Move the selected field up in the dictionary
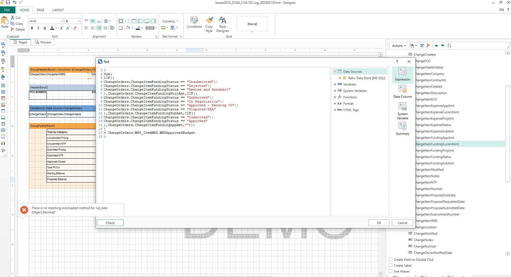The image size is (511, 277). [x=436, y=46]
